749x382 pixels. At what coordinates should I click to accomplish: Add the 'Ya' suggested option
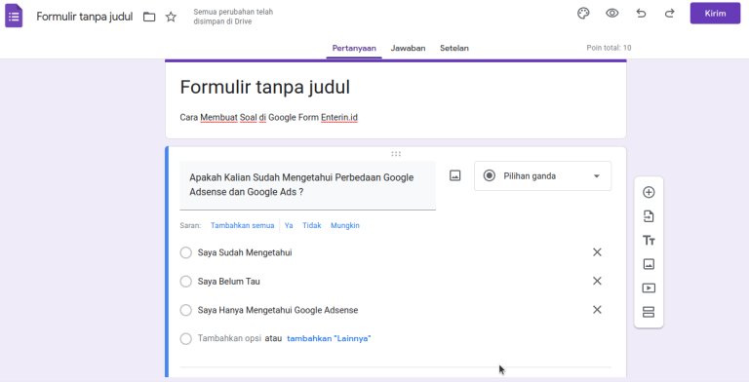(289, 225)
